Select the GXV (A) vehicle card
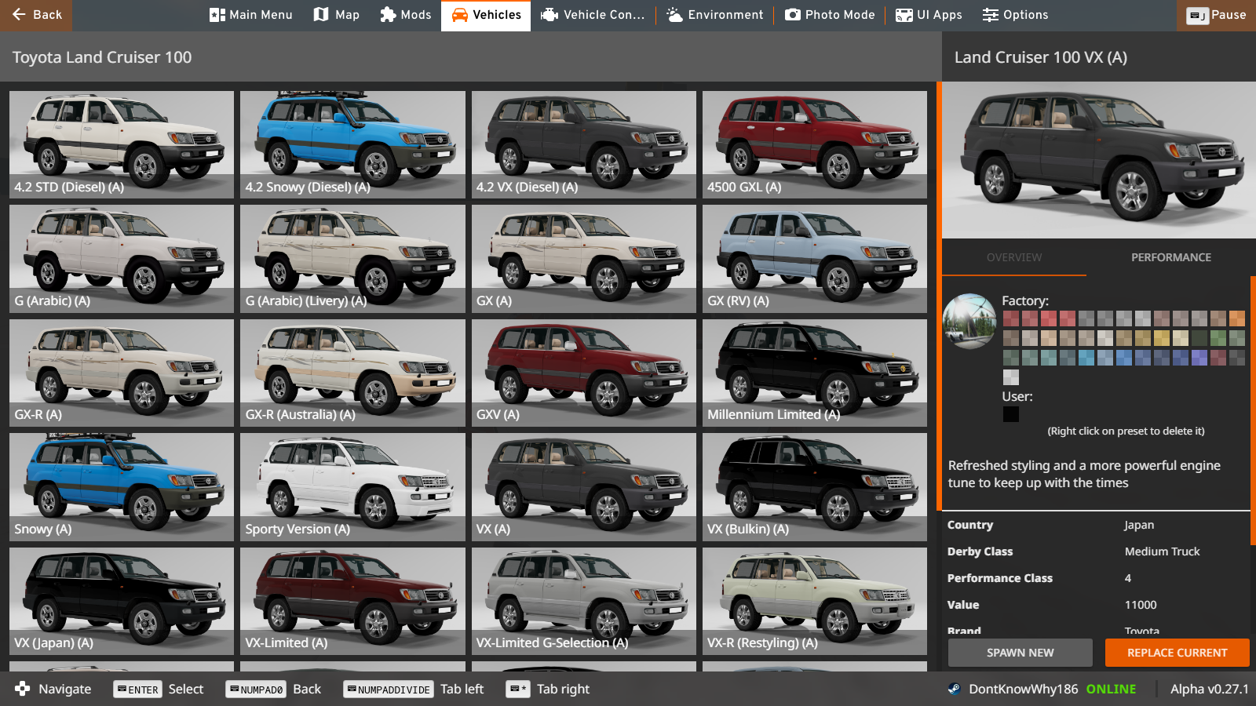 click(x=584, y=373)
